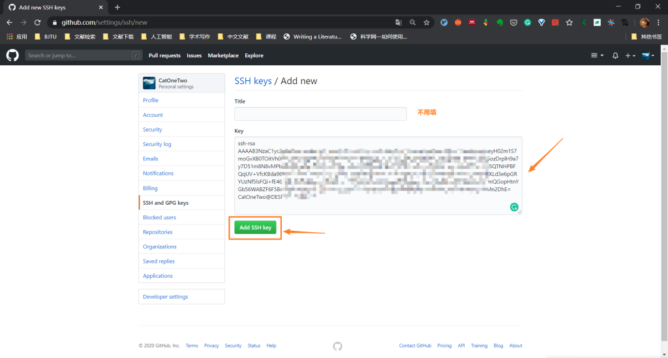Open the red note extension icon

coord(555,23)
